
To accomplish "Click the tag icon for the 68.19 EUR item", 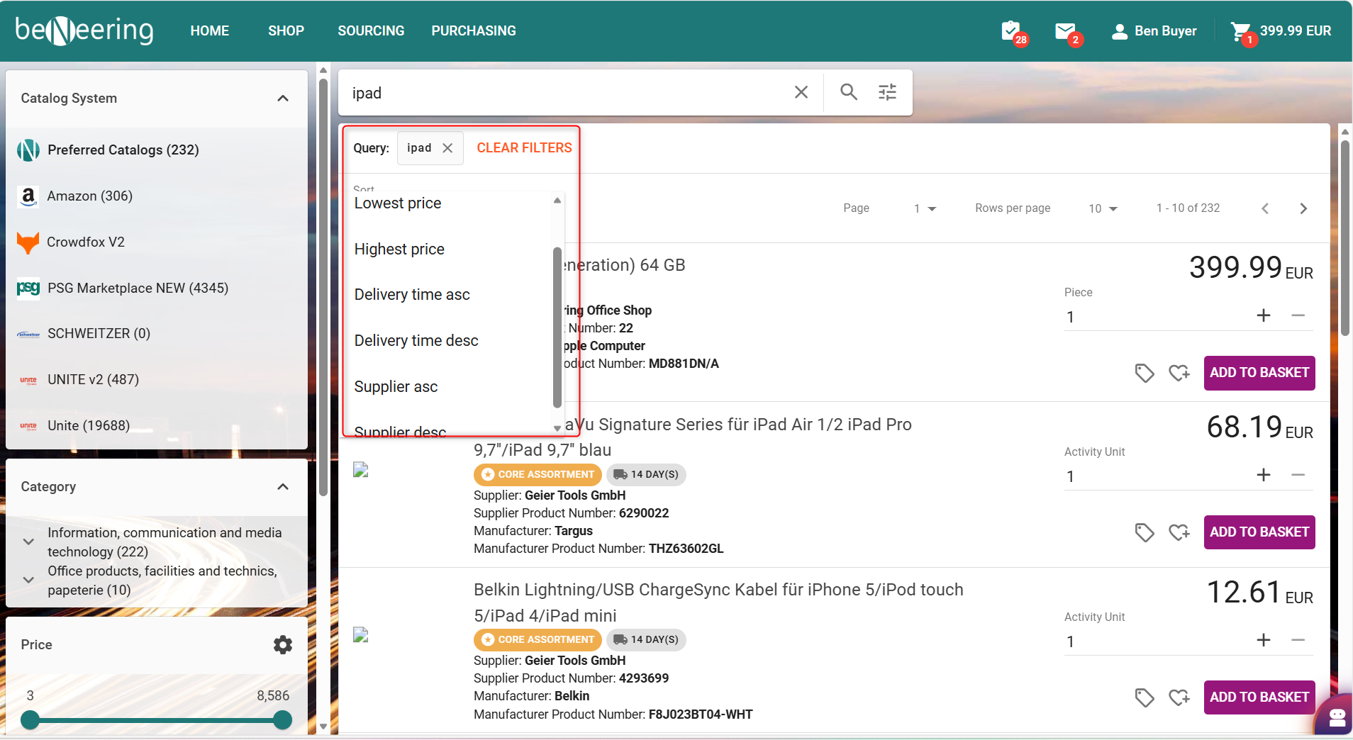I will (1145, 532).
